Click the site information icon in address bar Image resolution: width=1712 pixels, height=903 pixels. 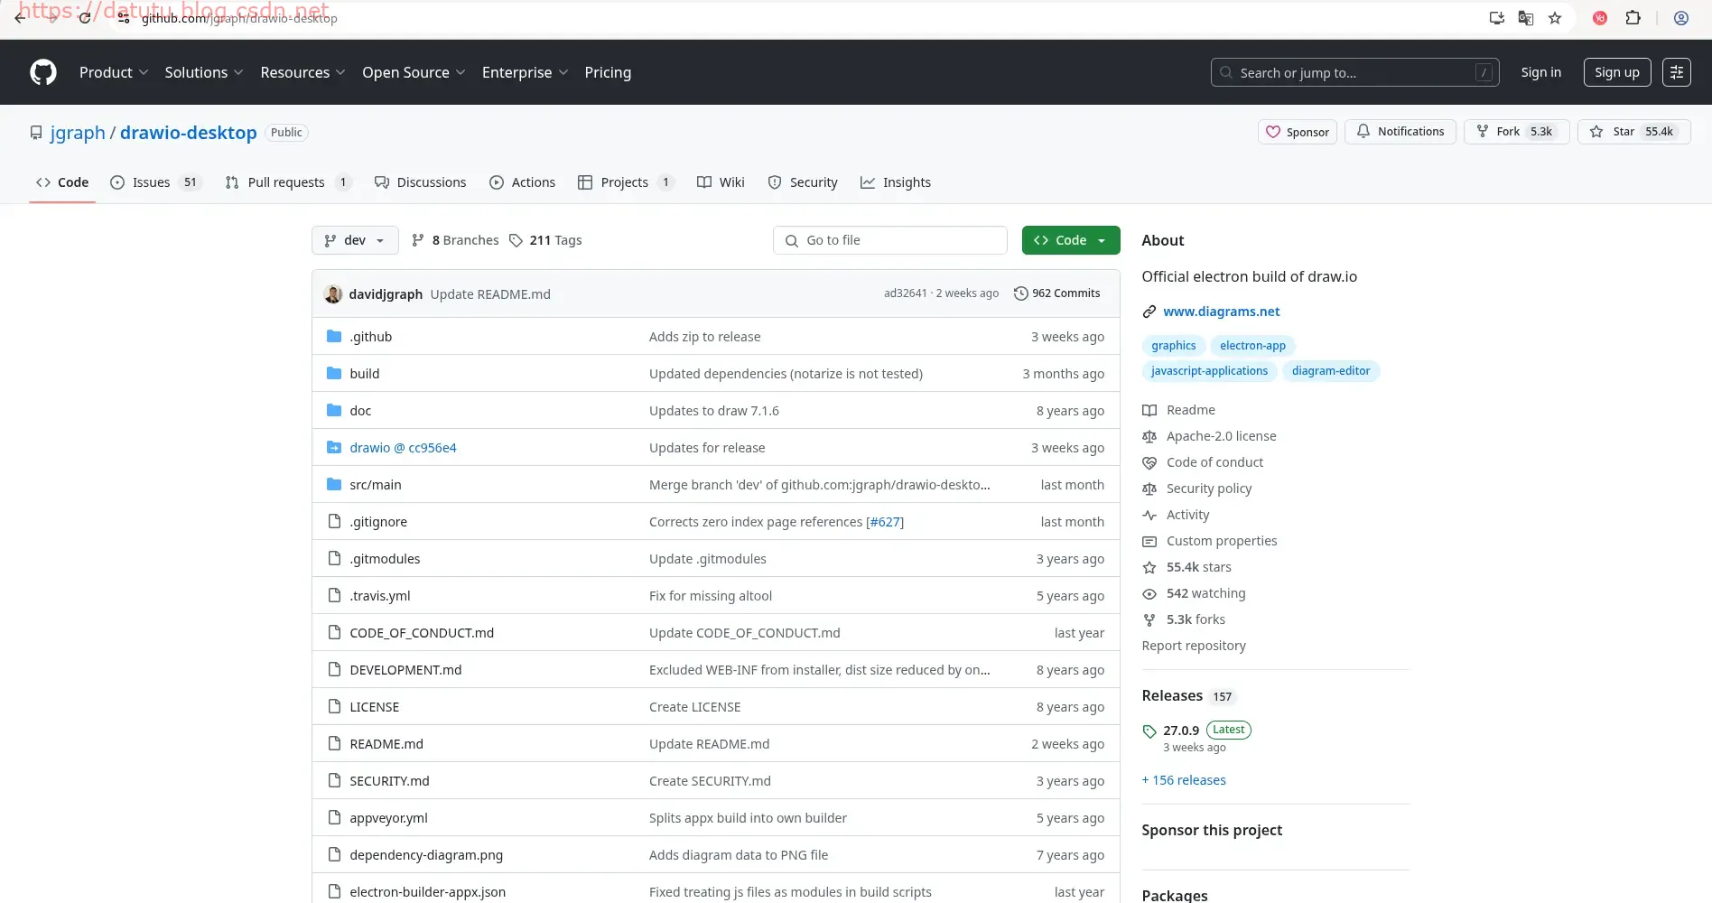click(x=124, y=18)
